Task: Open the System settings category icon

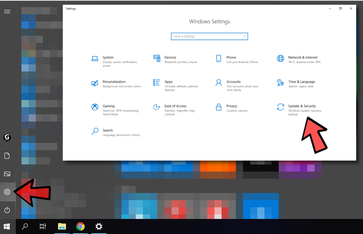Action: (x=95, y=59)
